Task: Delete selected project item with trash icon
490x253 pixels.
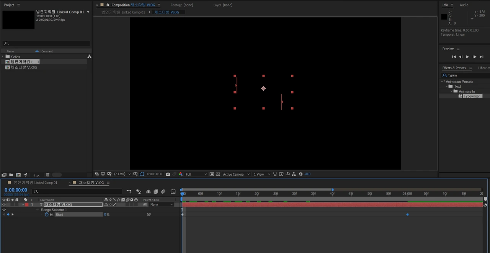Action: click(x=48, y=175)
